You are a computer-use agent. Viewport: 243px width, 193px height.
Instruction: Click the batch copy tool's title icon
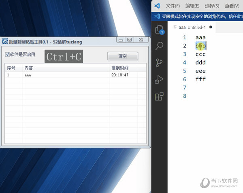tap(5, 41)
